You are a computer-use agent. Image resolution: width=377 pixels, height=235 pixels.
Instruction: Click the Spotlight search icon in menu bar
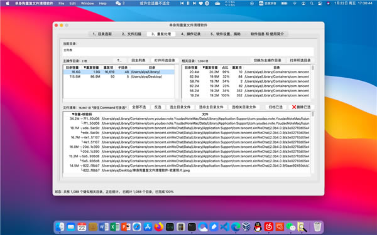pyautogui.click(x=312, y=3)
